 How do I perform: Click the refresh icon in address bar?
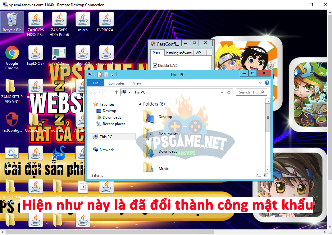click(x=229, y=92)
